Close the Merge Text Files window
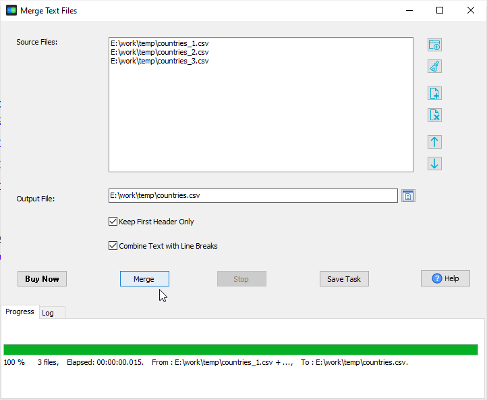 (x=471, y=10)
